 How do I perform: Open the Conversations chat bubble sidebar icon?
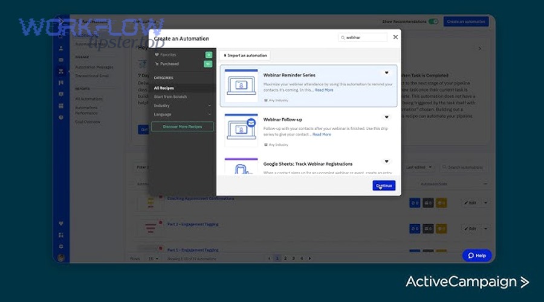tap(61, 94)
